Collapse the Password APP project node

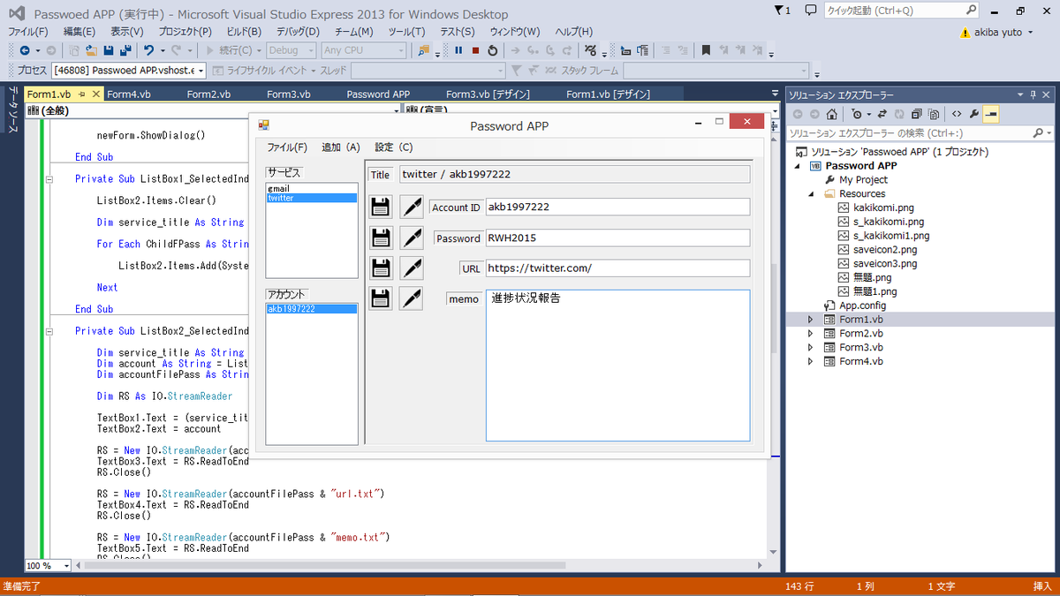click(x=798, y=166)
